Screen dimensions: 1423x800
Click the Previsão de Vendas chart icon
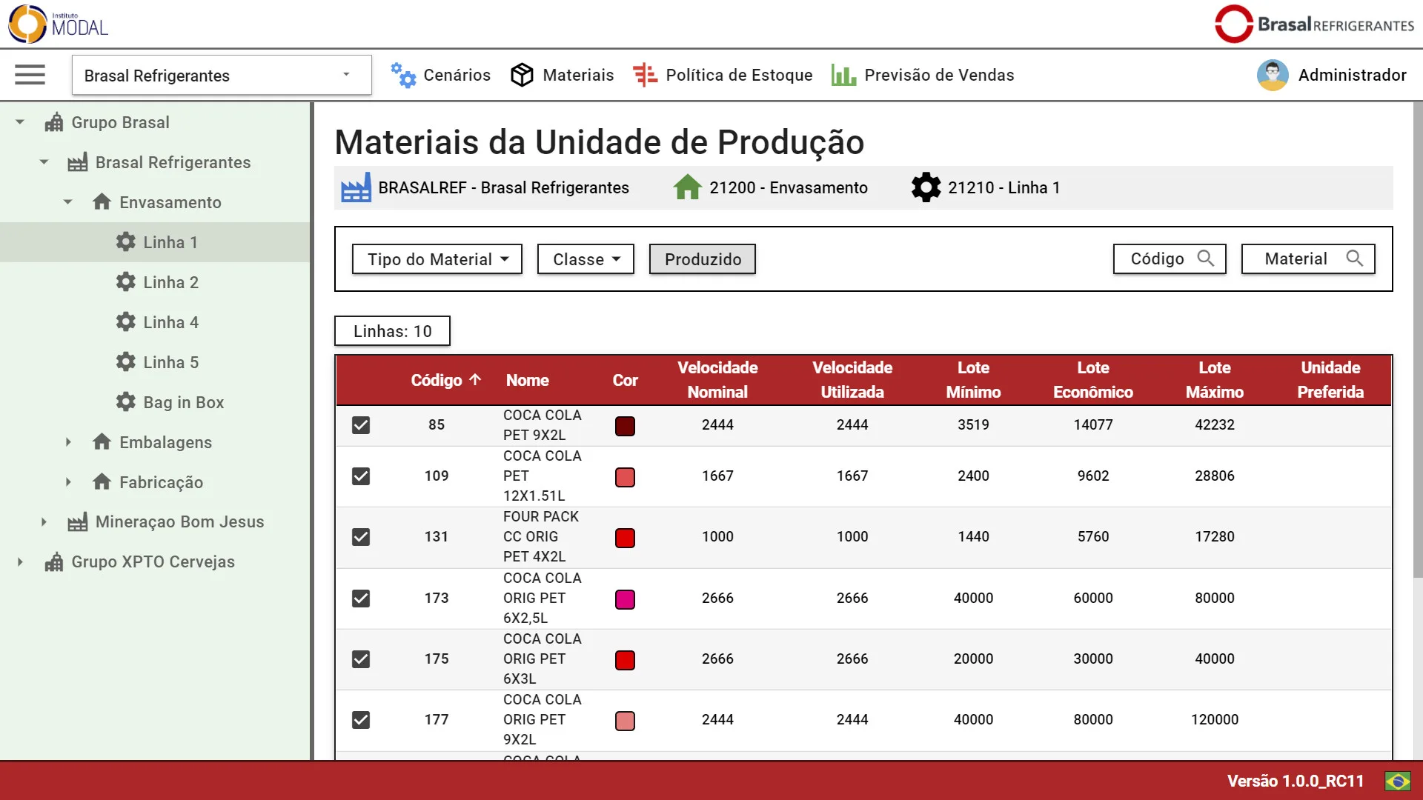[x=843, y=75]
